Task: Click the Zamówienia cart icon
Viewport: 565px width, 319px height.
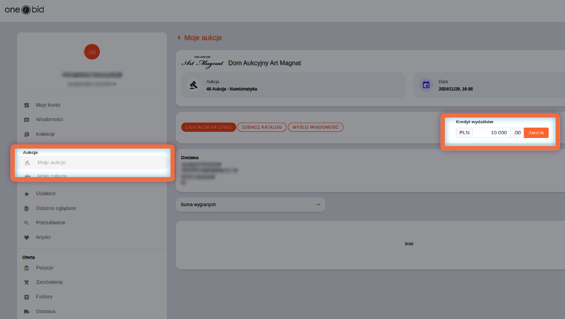Action: 27,282
